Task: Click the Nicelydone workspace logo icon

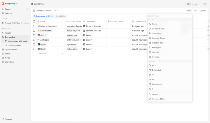Action: point(3,4)
